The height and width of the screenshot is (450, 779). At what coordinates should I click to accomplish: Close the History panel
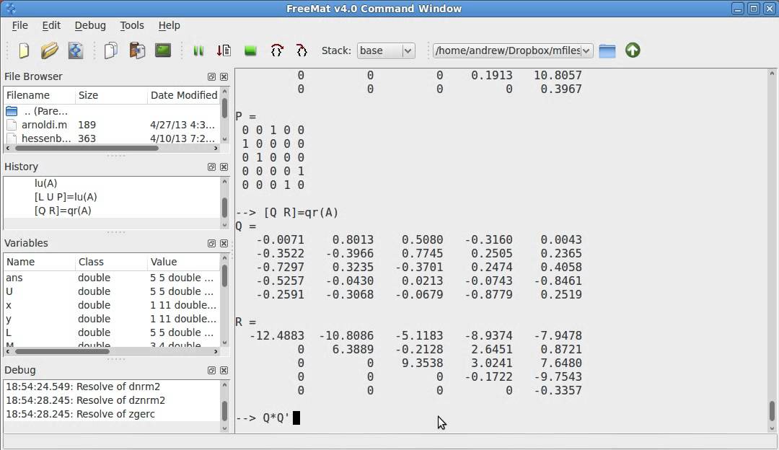point(224,167)
